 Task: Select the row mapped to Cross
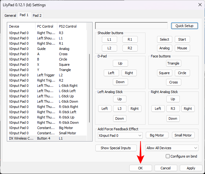(x=48, y=54)
